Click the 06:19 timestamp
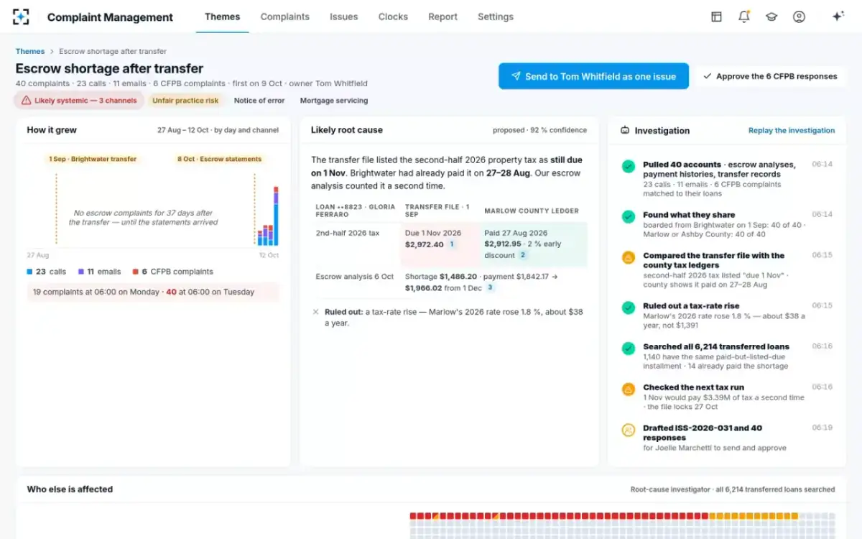 (822, 428)
